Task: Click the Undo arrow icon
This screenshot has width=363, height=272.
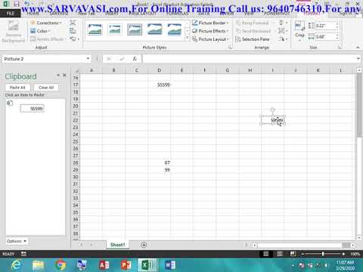Action: tap(26, 4)
